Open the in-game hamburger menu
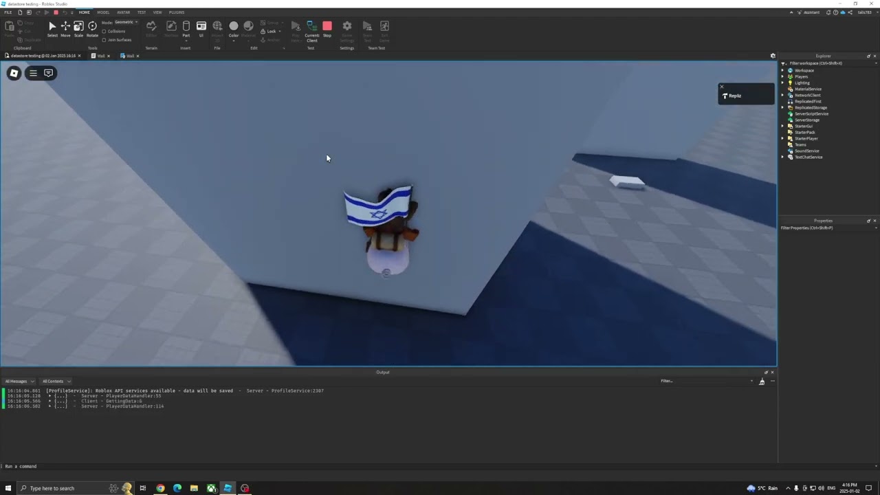880x495 pixels. 33,73
